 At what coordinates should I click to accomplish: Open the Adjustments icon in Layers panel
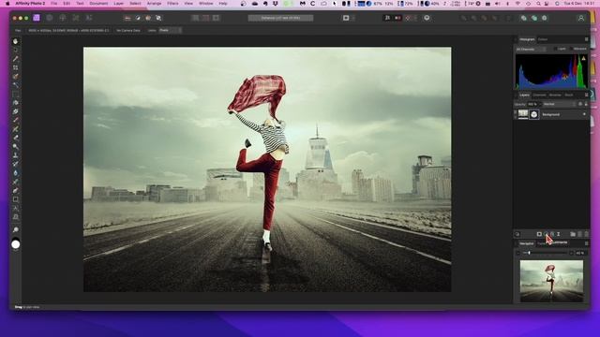tap(546, 234)
